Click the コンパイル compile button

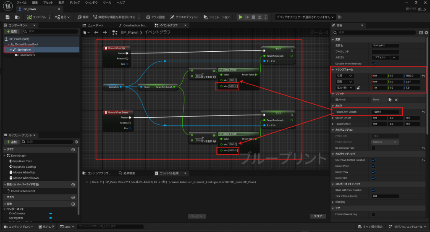37,17
